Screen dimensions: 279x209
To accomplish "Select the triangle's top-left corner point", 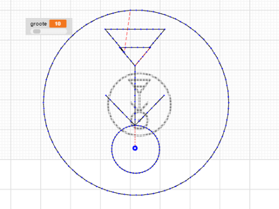I will click(105, 29).
